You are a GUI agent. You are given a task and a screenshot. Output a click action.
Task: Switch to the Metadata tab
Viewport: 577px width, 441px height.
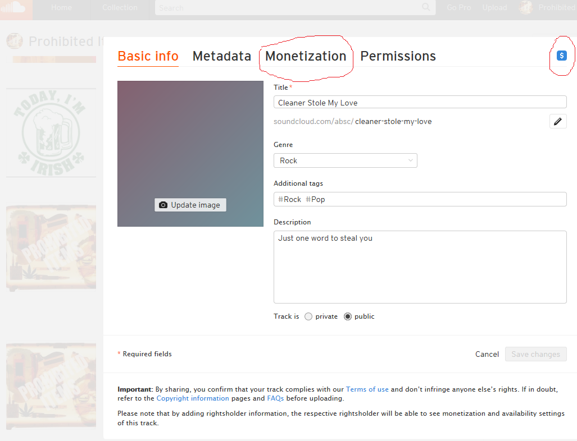221,56
